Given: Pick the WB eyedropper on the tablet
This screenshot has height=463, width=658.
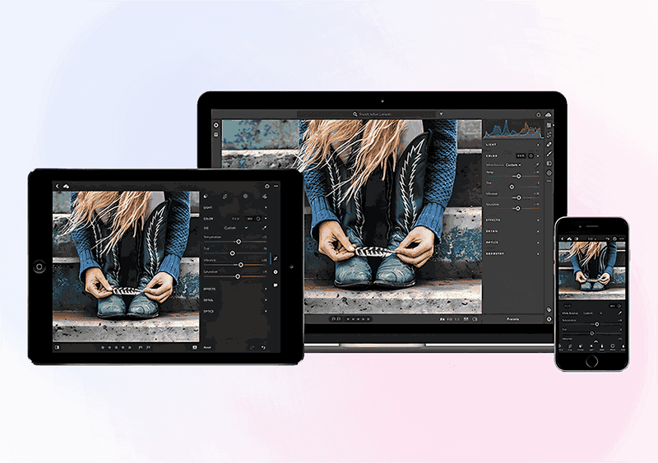Looking at the screenshot, I should coord(265,228).
